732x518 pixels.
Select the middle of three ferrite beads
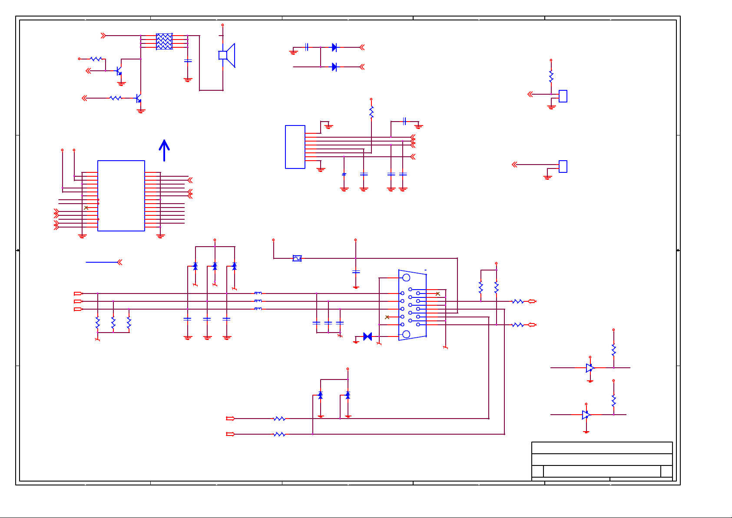click(258, 301)
